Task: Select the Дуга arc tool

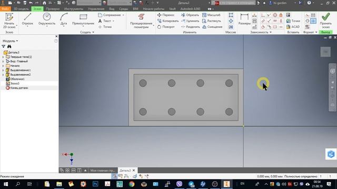Action: (64, 19)
